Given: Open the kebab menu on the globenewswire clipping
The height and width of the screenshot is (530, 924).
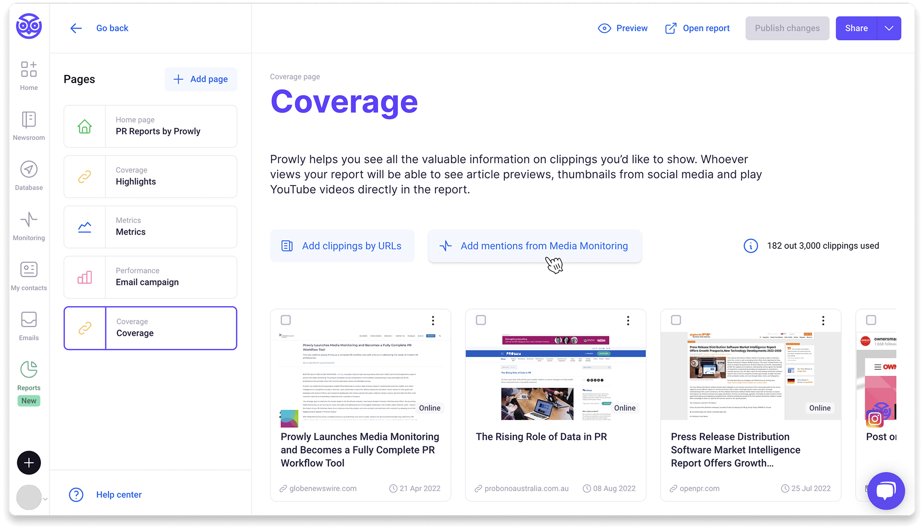Looking at the screenshot, I should [433, 320].
